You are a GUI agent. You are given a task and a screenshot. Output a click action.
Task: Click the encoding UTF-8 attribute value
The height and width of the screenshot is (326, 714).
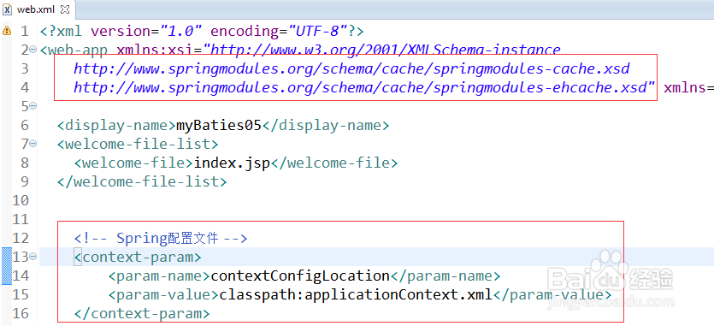317,31
